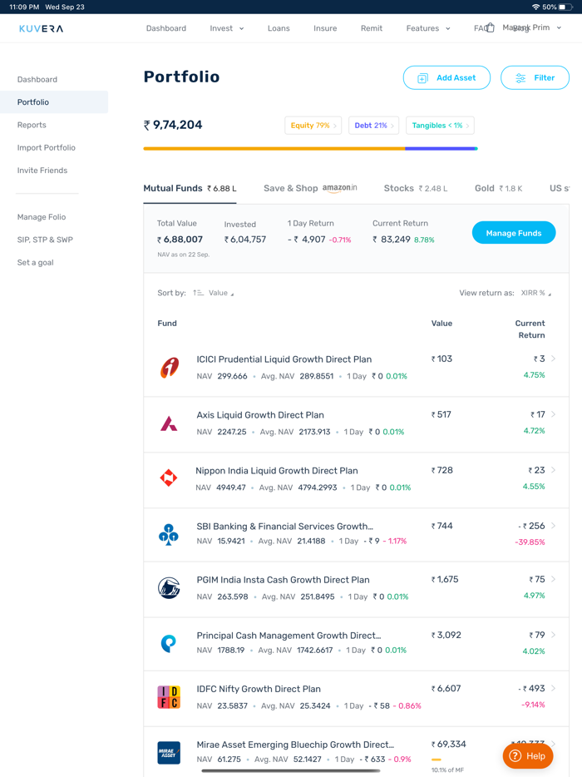Image resolution: width=582 pixels, height=777 pixels.
Task: Open SIP, STP & SWP in sidebar
Action: coord(45,240)
